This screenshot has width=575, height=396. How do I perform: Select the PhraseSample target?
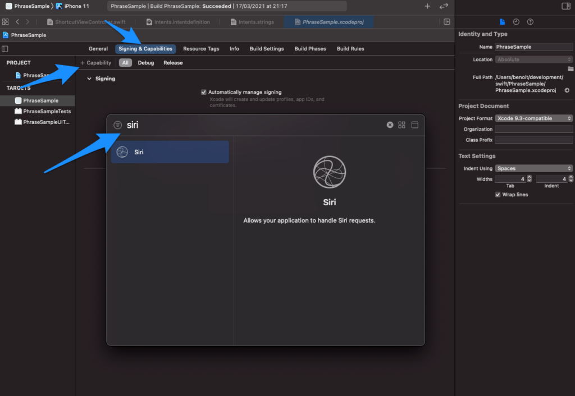38,100
